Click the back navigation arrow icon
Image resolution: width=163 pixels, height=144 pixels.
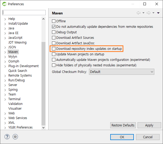(139, 13)
